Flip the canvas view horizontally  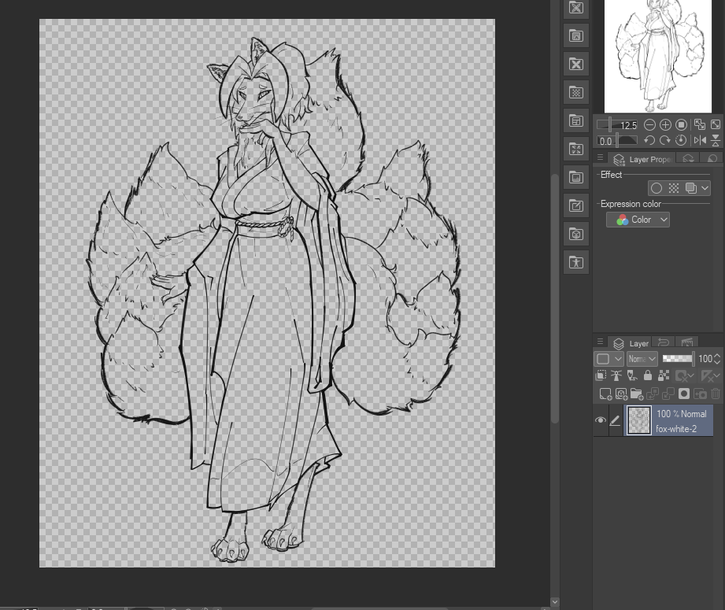coord(700,141)
